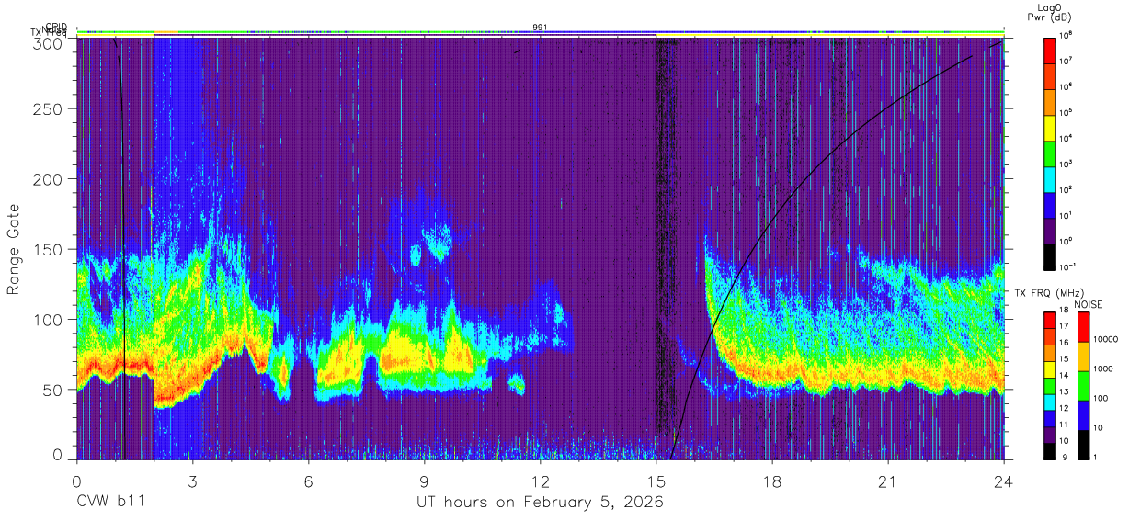Click the 11 label on the TX FRQ scale
The height and width of the screenshot is (521, 1129).
1064,424
